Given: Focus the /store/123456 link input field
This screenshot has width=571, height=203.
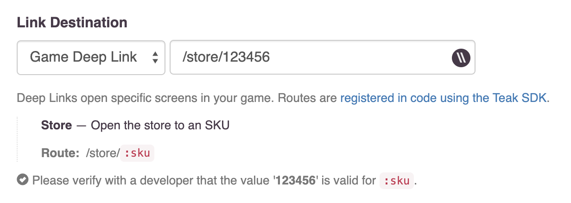Looking at the screenshot, I should [x=323, y=57].
